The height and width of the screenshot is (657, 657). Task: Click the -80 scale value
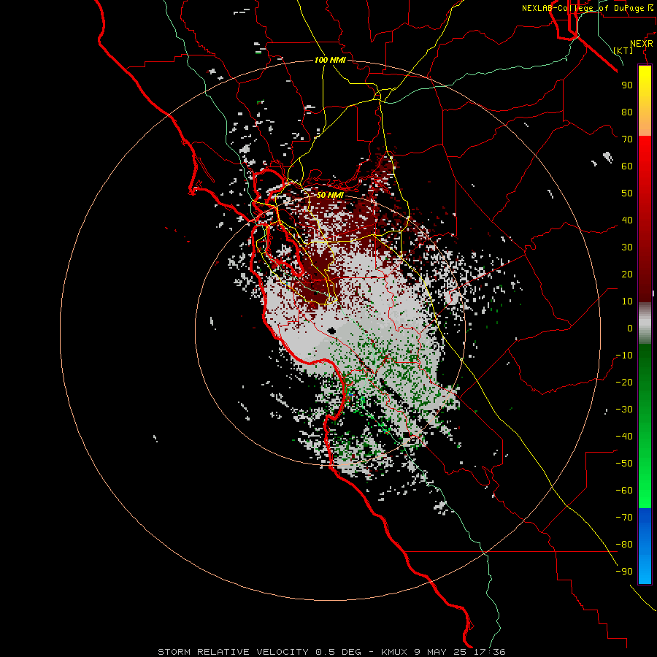(x=624, y=545)
